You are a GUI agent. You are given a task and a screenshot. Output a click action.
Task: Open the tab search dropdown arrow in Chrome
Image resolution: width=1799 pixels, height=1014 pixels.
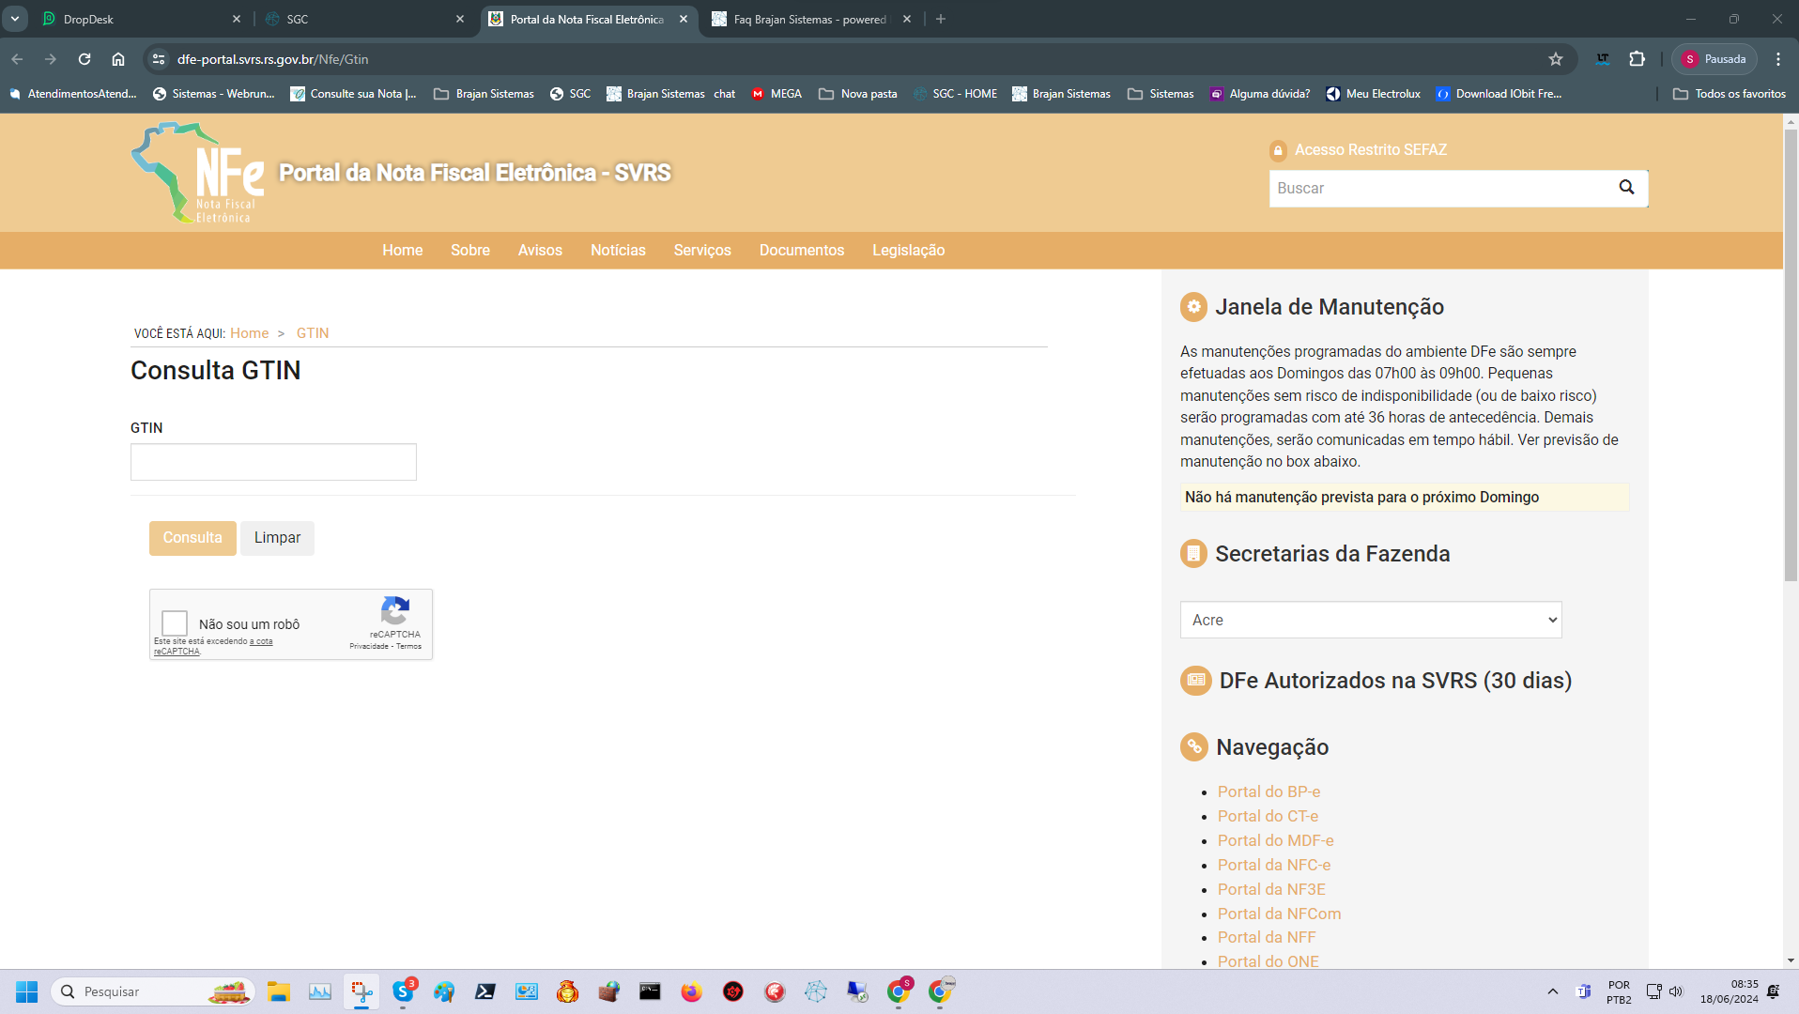[x=15, y=19]
